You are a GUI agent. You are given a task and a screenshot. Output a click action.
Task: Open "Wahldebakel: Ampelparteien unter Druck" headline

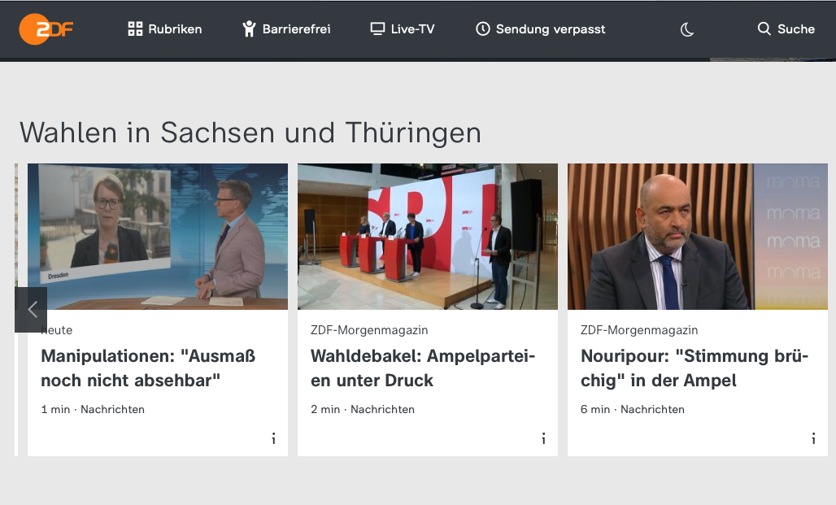point(423,368)
